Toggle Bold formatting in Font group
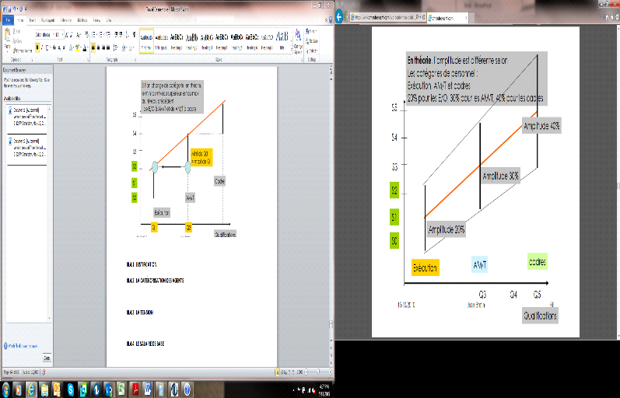 tap(37, 47)
